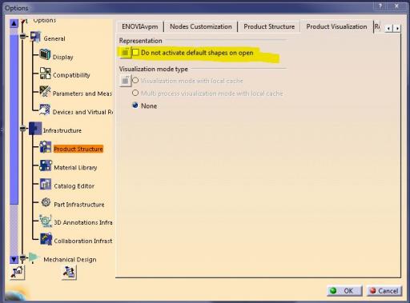Click the Part Infrastructure gear icon
Viewport: 410px width, 303px height.
click(x=46, y=202)
